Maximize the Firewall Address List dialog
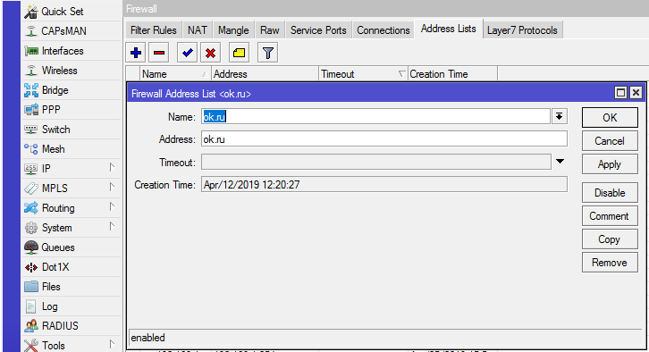Screen dimensions: 649x352 pos(620,93)
